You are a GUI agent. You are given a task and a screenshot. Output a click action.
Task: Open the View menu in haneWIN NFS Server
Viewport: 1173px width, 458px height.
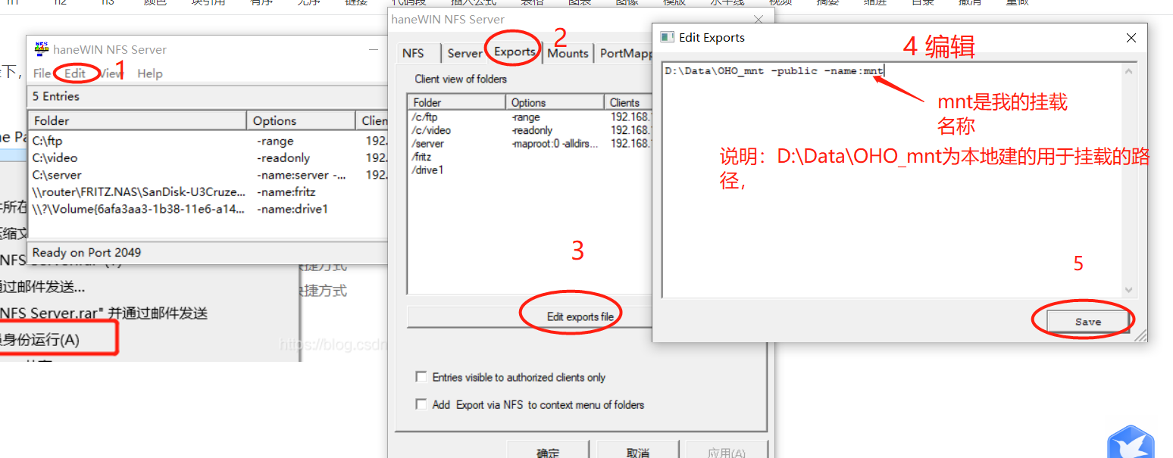pos(111,73)
